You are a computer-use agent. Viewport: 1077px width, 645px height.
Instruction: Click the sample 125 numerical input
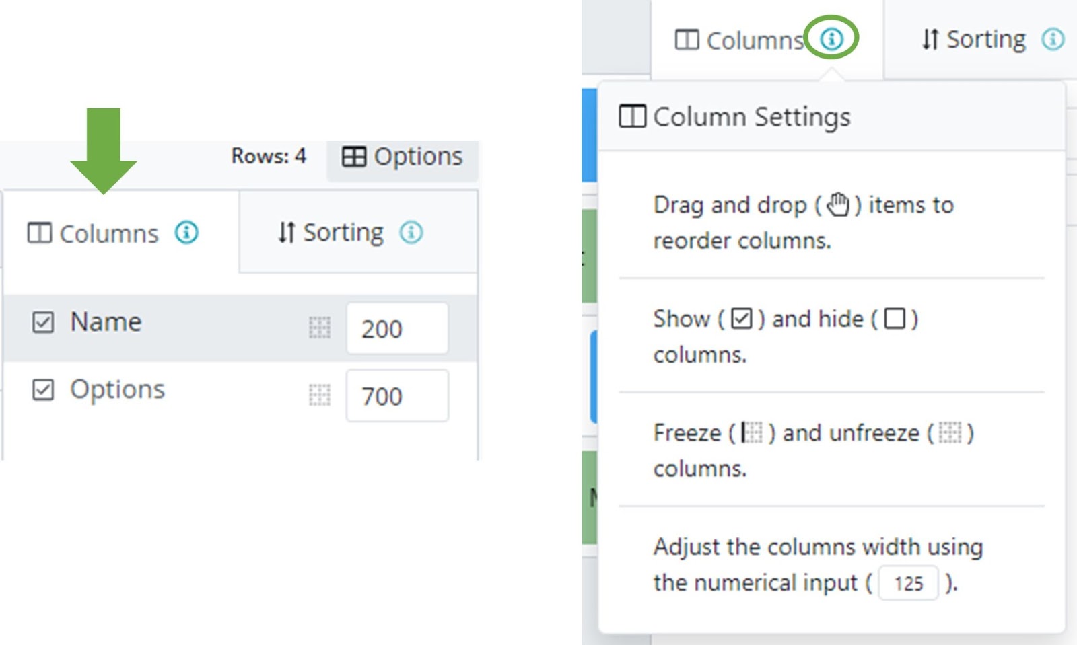(x=908, y=583)
